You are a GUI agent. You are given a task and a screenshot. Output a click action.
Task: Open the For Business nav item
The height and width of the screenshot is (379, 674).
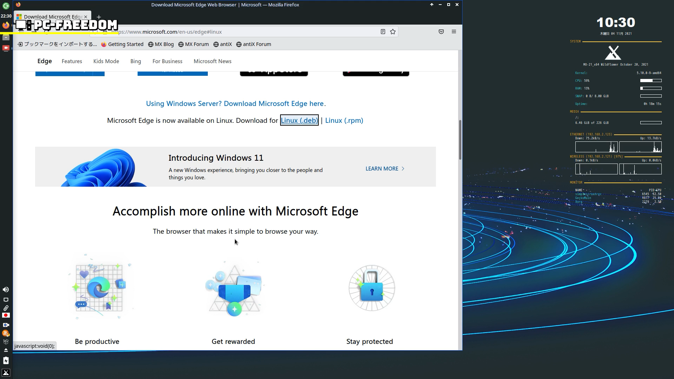click(167, 61)
